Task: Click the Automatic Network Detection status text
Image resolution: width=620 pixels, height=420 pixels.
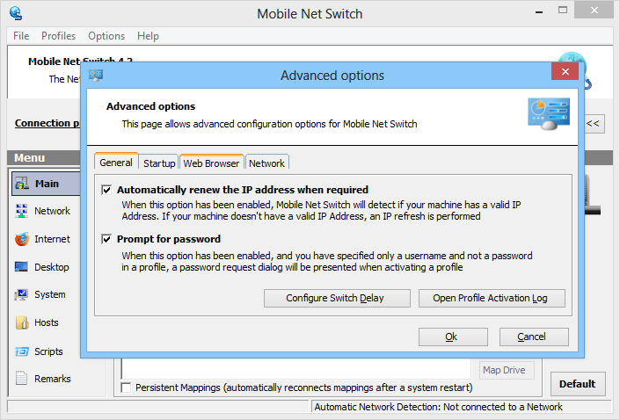Action: tap(438, 407)
